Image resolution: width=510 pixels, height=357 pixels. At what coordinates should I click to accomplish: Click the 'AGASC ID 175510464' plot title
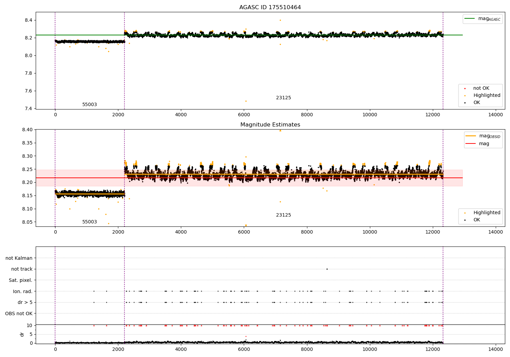click(270, 7)
